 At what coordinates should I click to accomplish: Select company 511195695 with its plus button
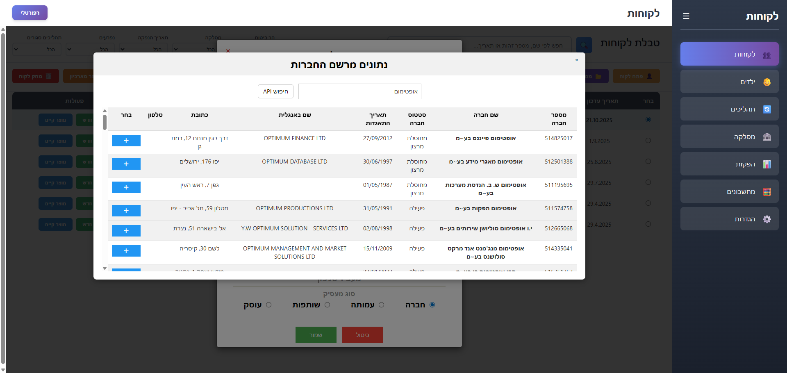(x=126, y=187)
